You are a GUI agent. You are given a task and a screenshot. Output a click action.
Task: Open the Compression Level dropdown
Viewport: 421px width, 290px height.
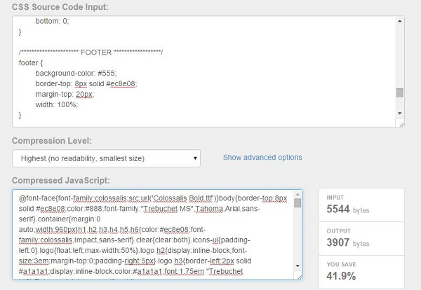point(106,158)
